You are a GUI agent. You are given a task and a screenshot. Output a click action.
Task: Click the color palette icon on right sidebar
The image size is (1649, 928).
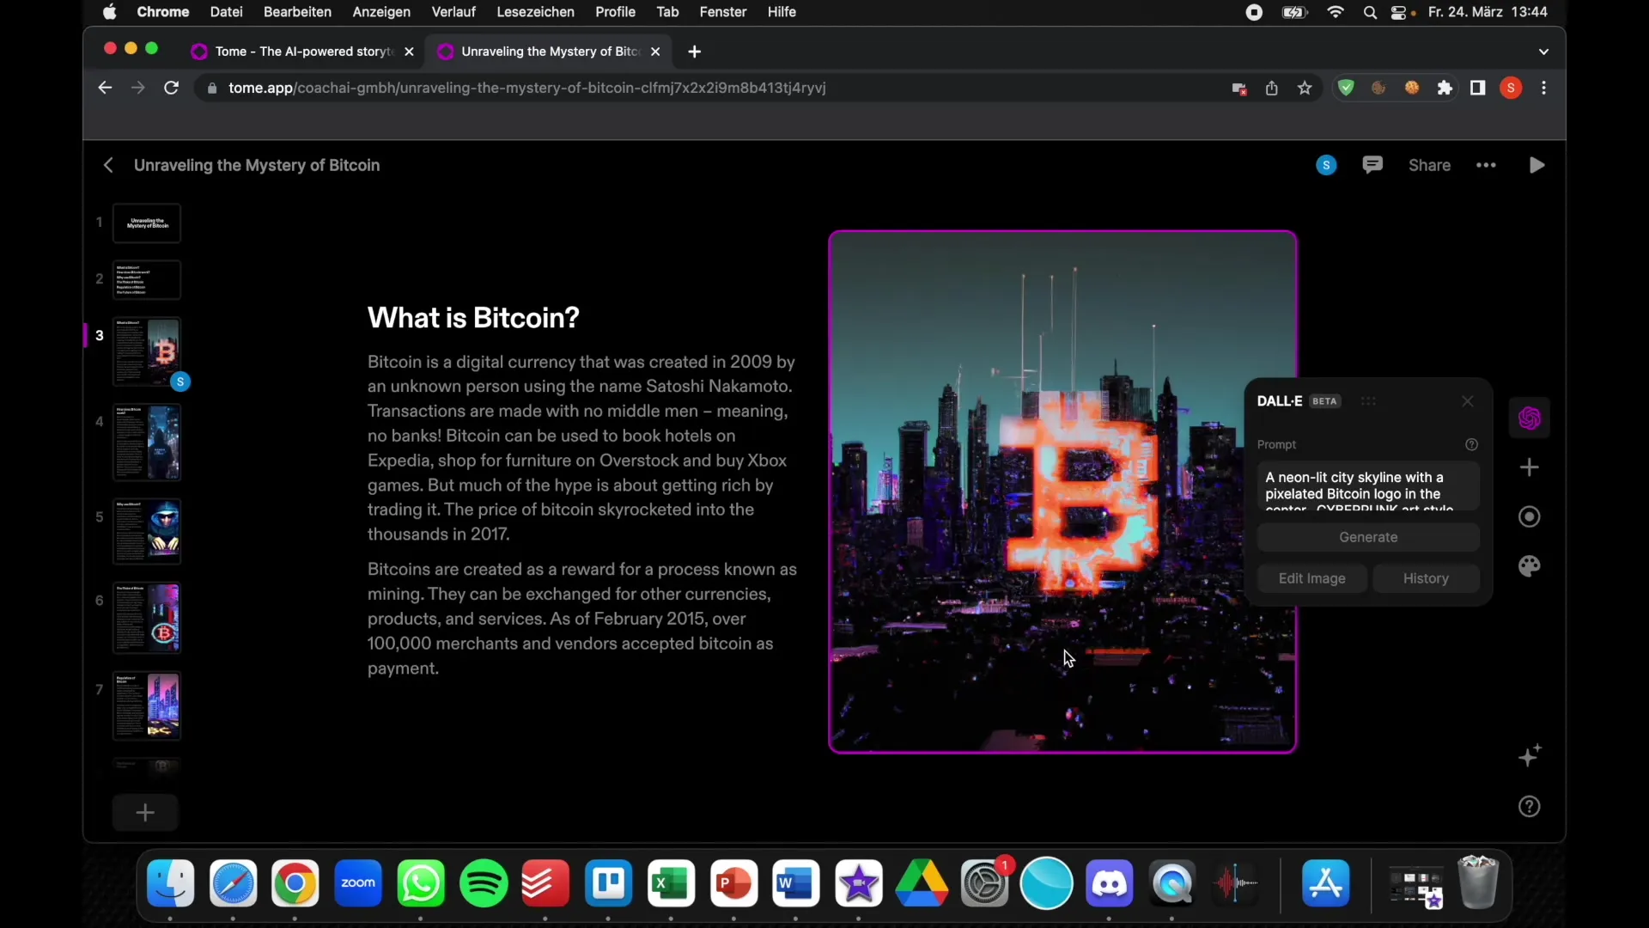1529,566
